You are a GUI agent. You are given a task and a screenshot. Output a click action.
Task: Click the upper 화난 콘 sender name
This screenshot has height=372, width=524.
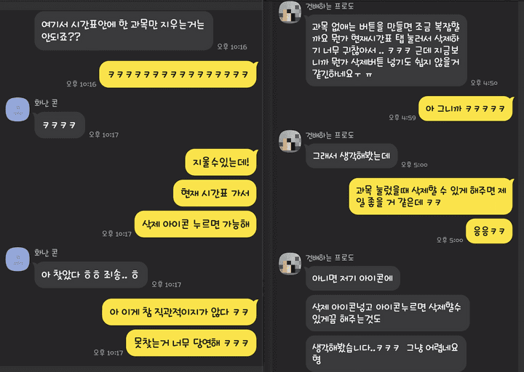[x=46, y=102]
